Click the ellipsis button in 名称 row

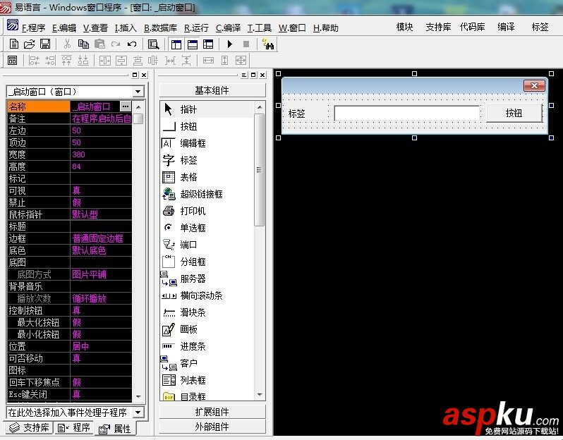point(126,106)
